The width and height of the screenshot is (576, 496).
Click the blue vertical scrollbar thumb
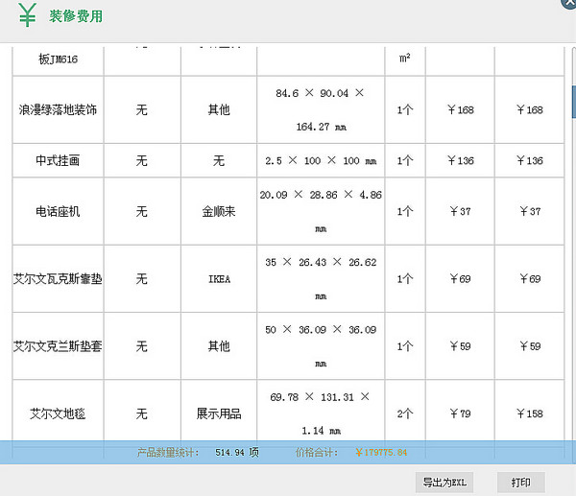[x=573, y=102]
